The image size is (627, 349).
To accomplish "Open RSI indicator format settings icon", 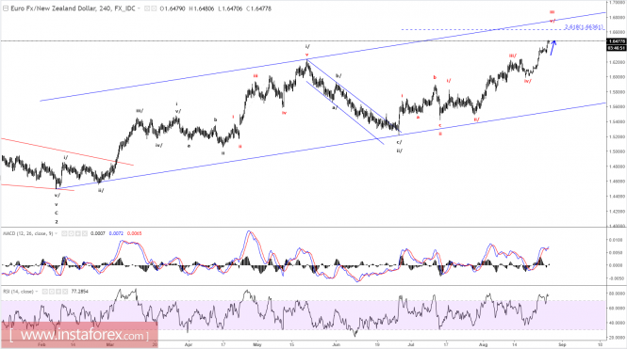I will pyautogui.click(x=52, y=292).
